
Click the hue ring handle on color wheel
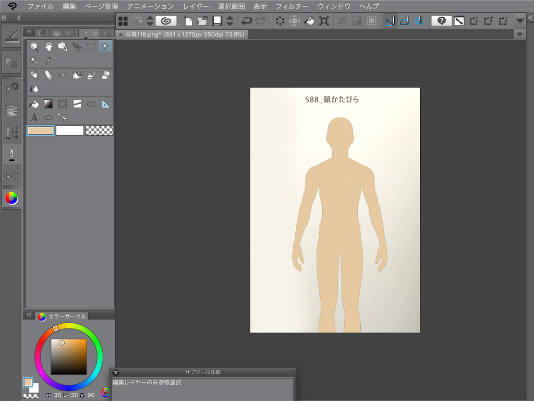click(55, 328)
